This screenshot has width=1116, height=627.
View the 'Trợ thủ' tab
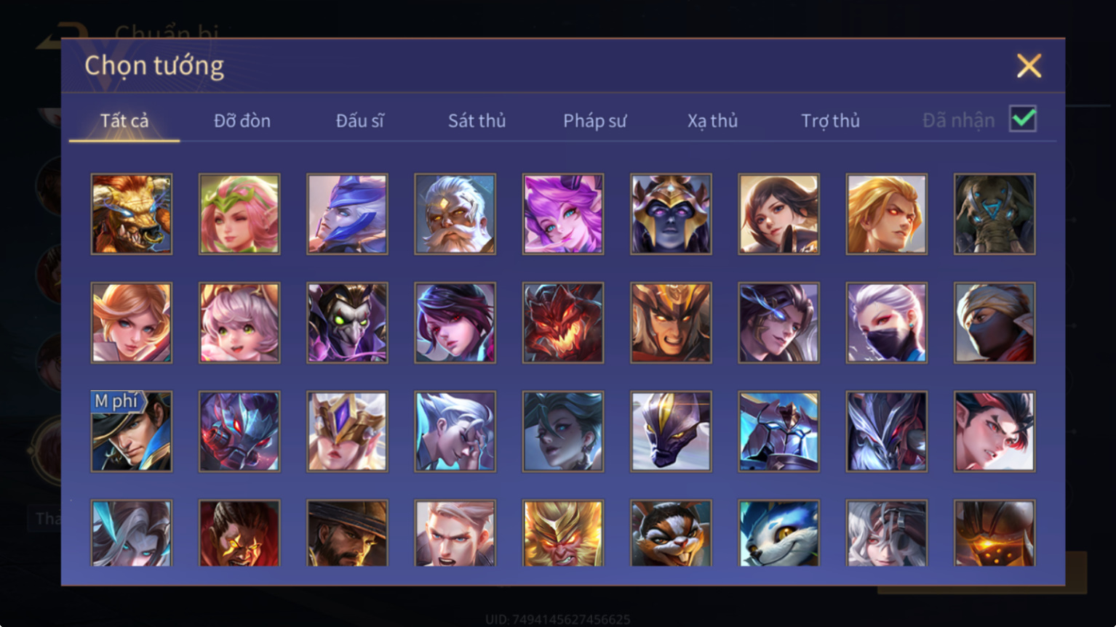pos(830,121)
